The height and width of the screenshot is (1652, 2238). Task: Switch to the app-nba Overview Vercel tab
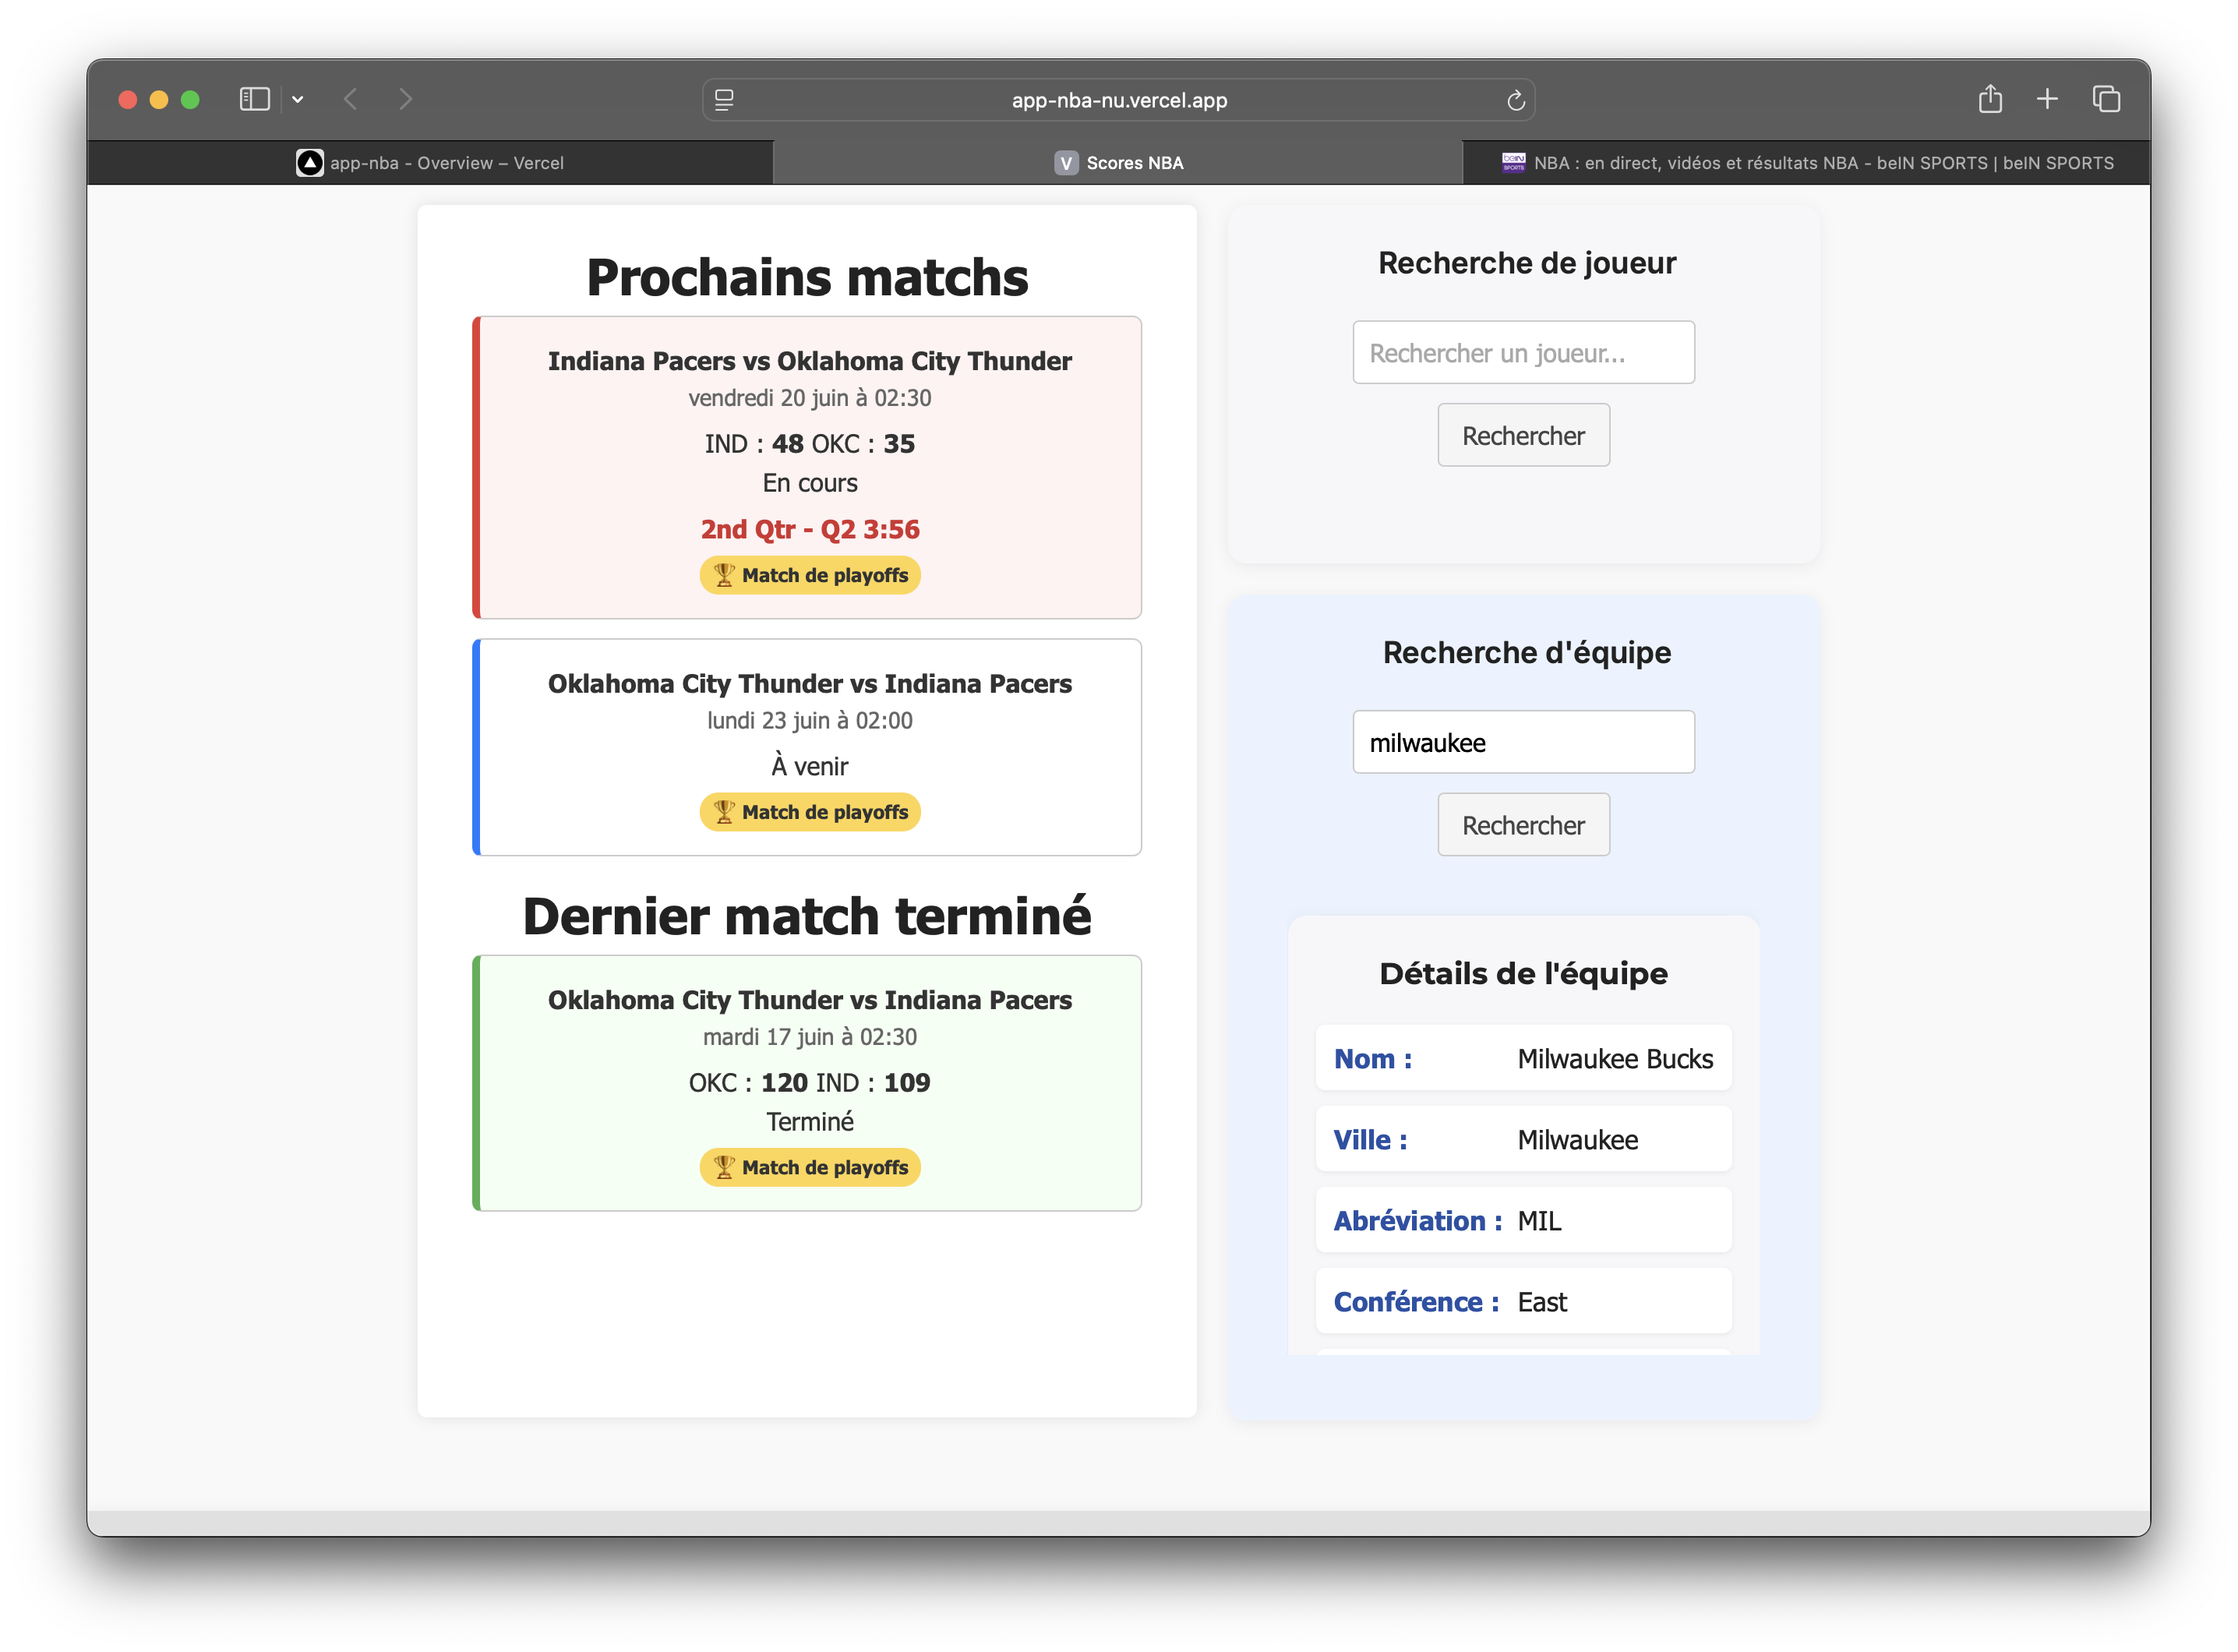tap(430, 163)
